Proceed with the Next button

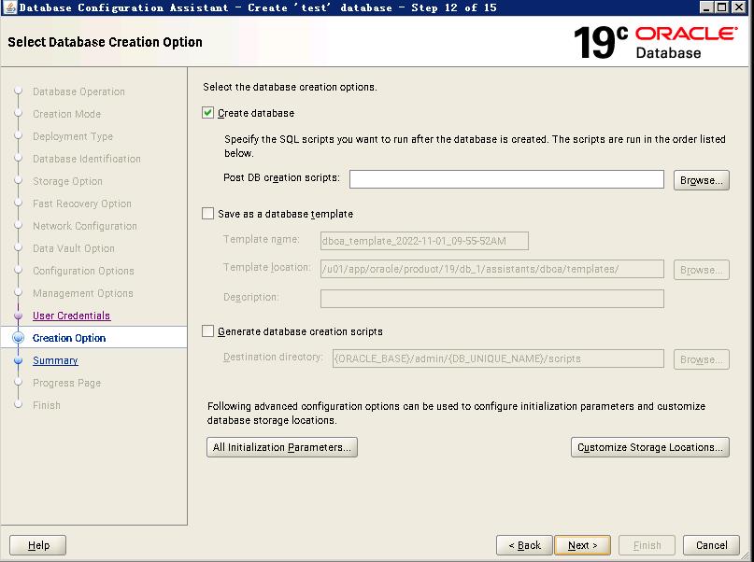point(582,545)
